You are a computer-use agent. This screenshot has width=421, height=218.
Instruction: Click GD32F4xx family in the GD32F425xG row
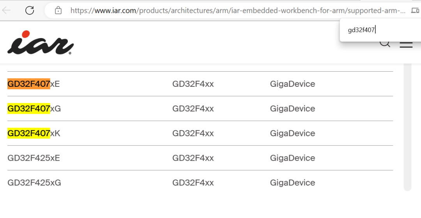click(193, 183)
